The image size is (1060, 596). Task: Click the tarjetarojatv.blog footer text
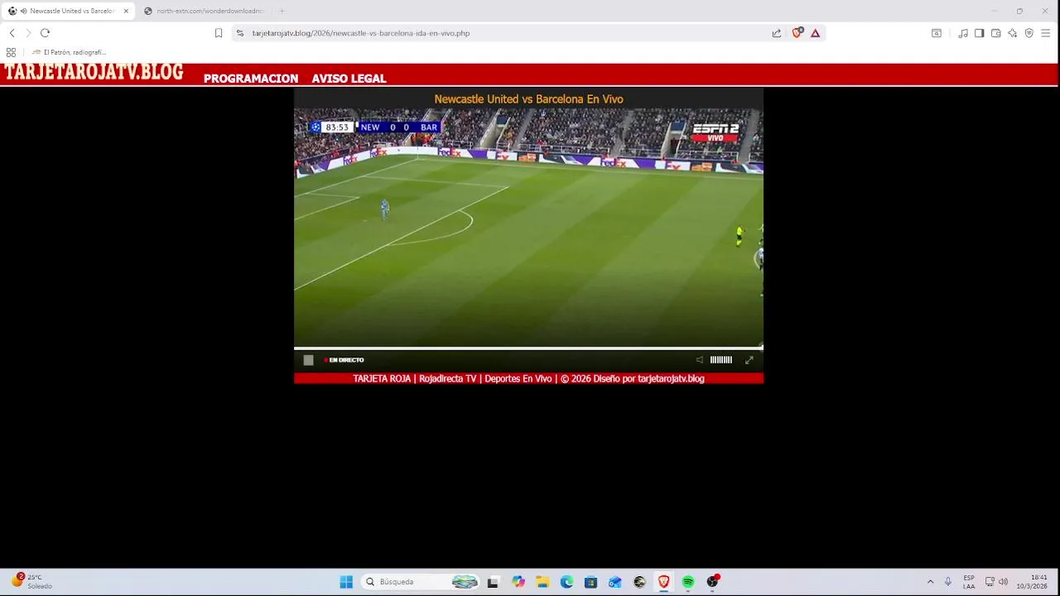tap(528, 378)
